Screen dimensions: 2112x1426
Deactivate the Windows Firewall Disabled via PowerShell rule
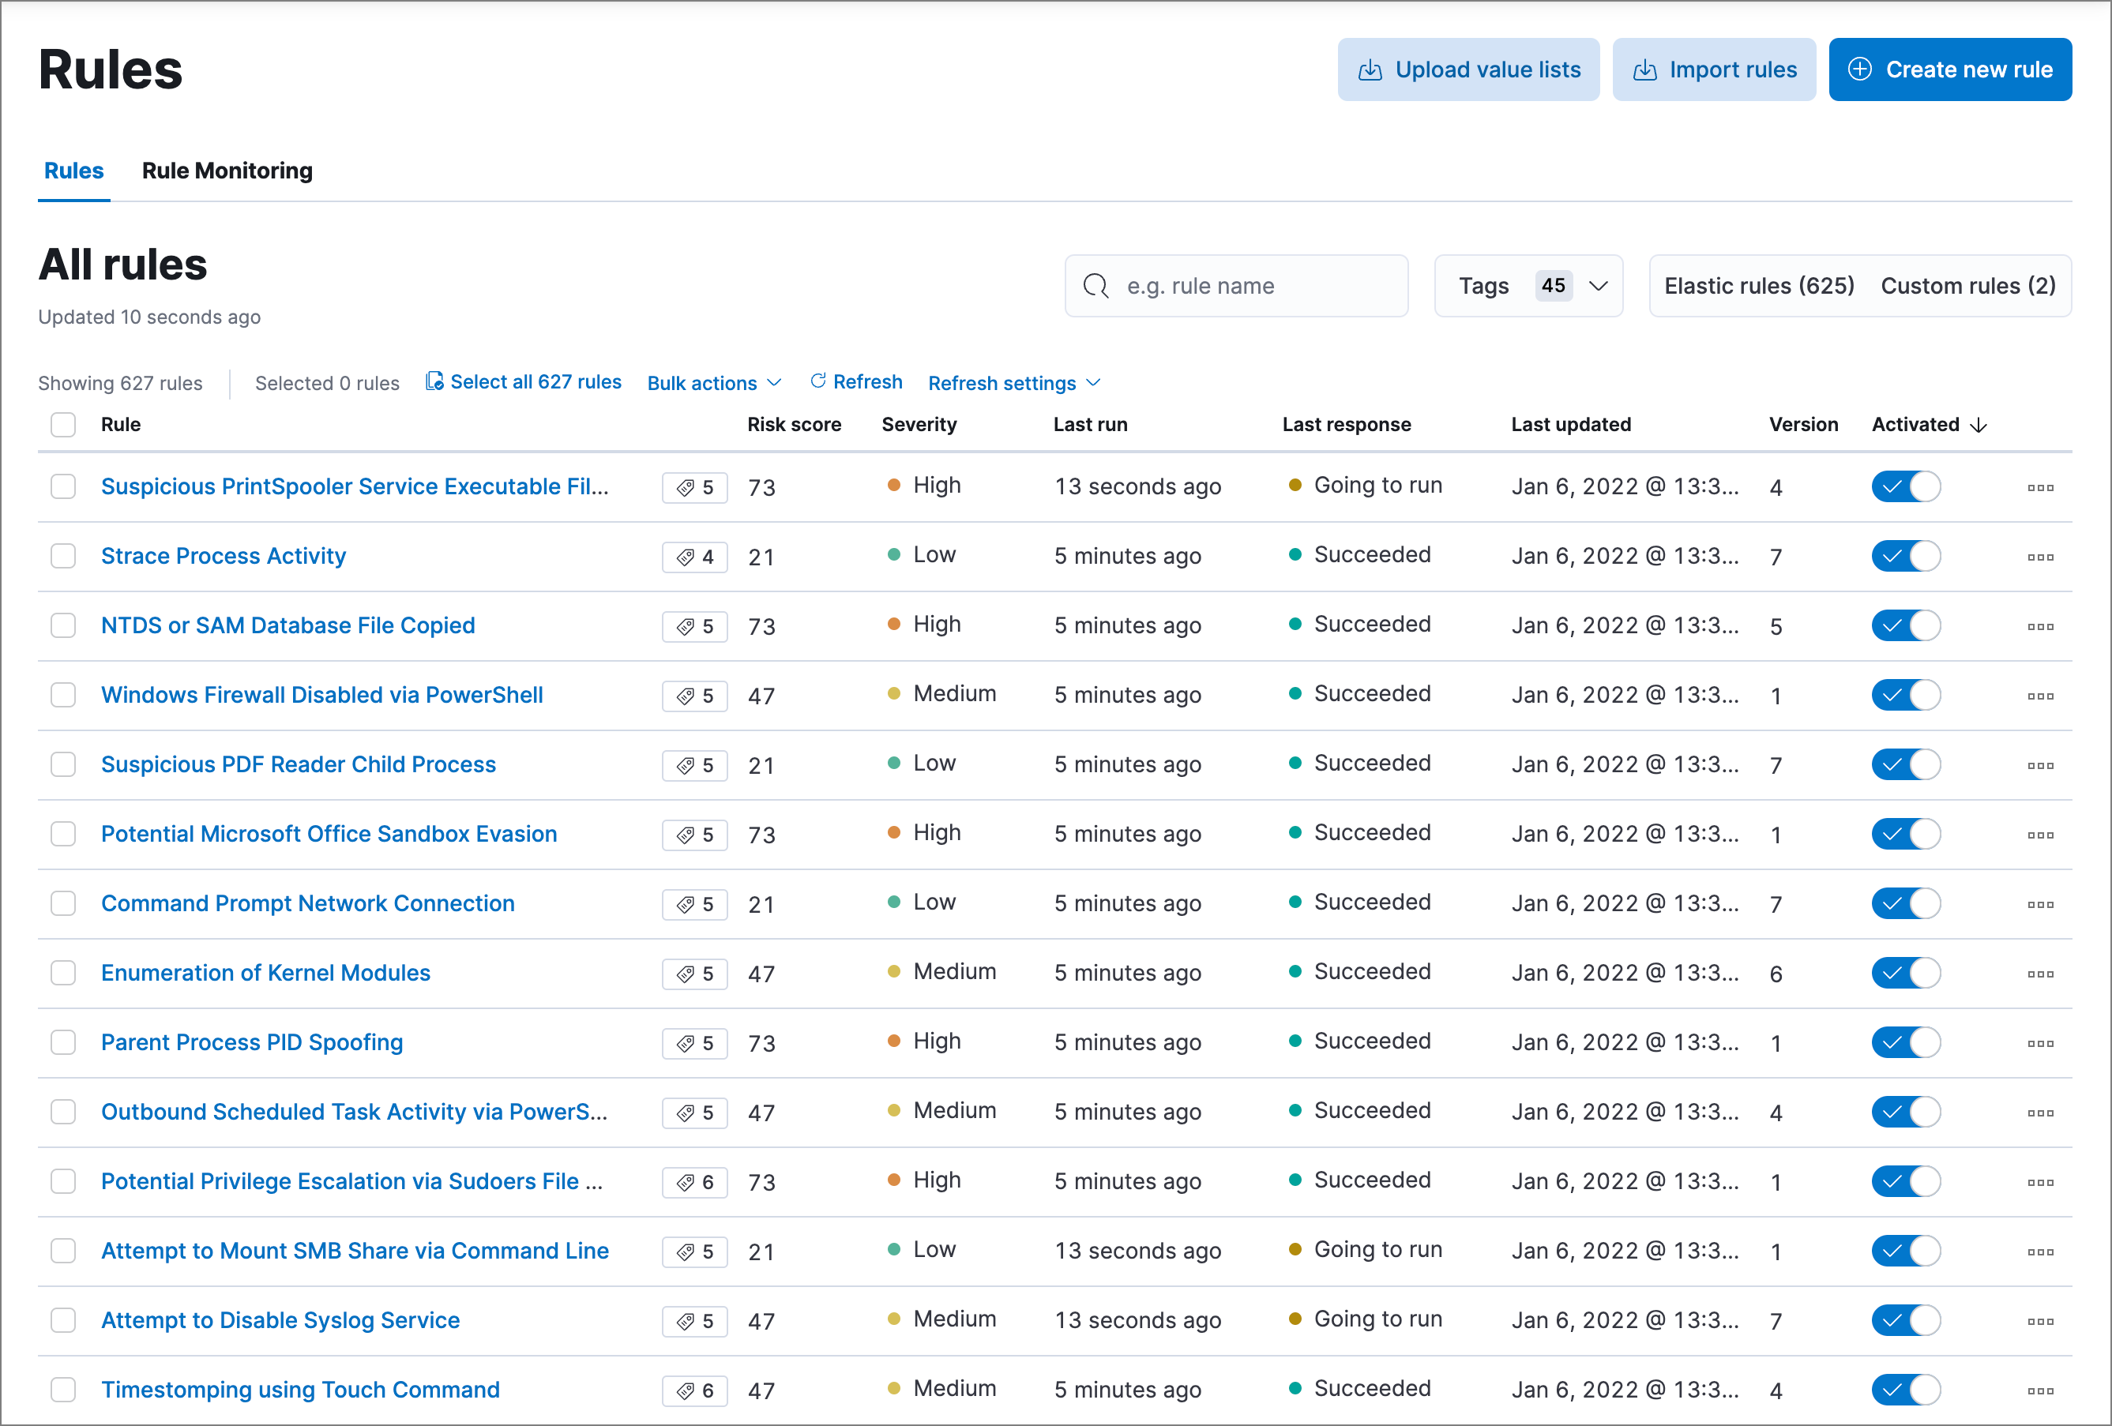(x=1905, y=696)
